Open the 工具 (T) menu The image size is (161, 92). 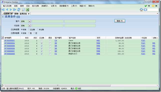click(x=74, y=6)
